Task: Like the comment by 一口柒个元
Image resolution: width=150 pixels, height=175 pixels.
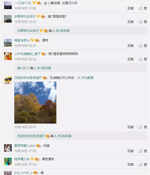Action: coord(143,8)
